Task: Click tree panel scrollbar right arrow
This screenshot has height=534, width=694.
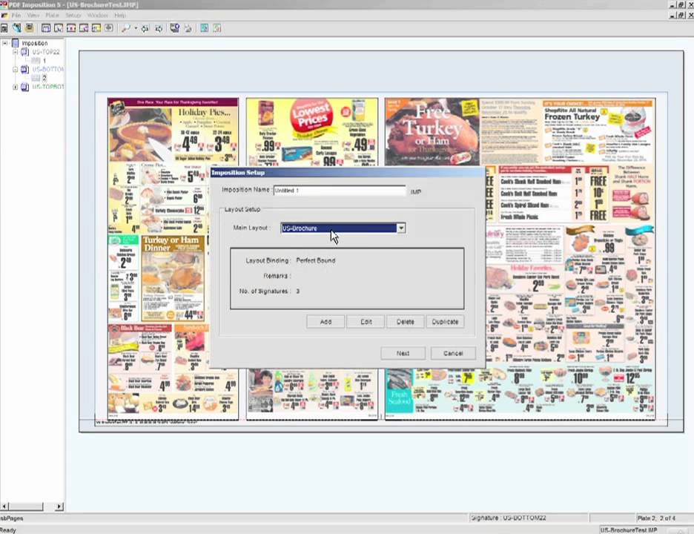Action: pyautogui.click(x=60, y=506)
